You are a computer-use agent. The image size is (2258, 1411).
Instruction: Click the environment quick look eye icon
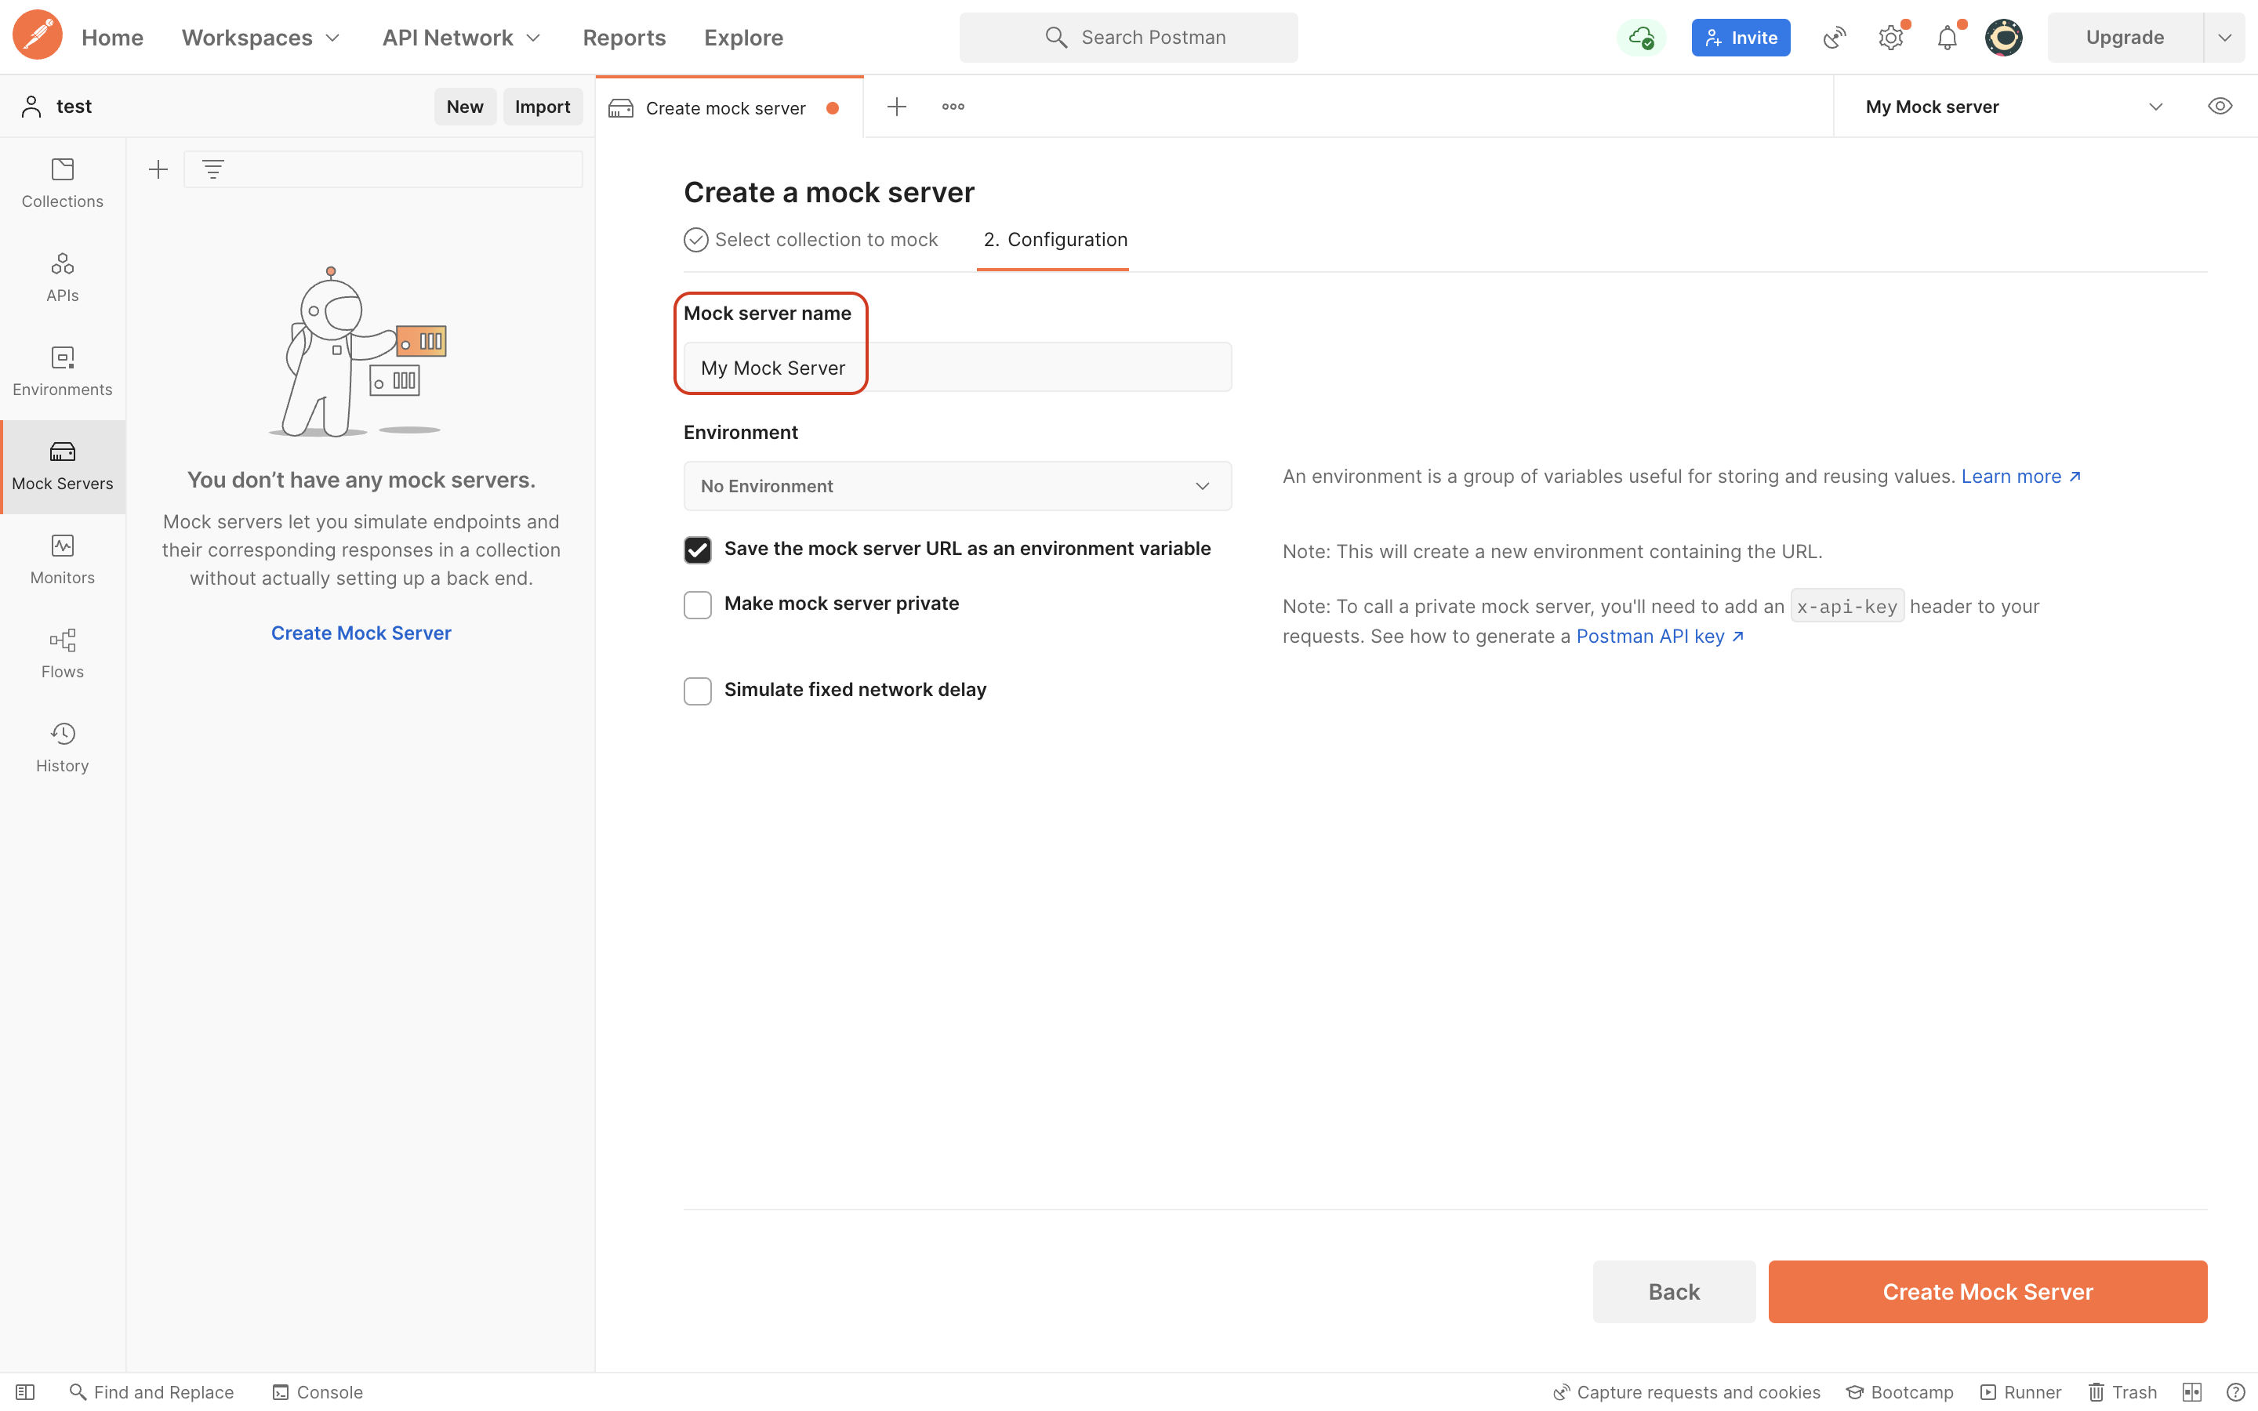(2220, 107)
